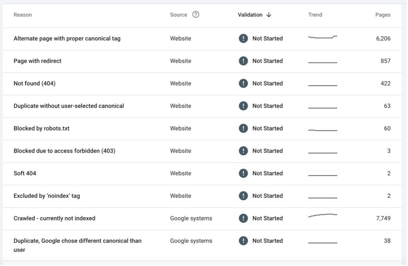Image resolution: width=408 pixels, height=266 pixels.
Task: Click the trend graph on Alternate page row
Action: (x=324, y=37)
